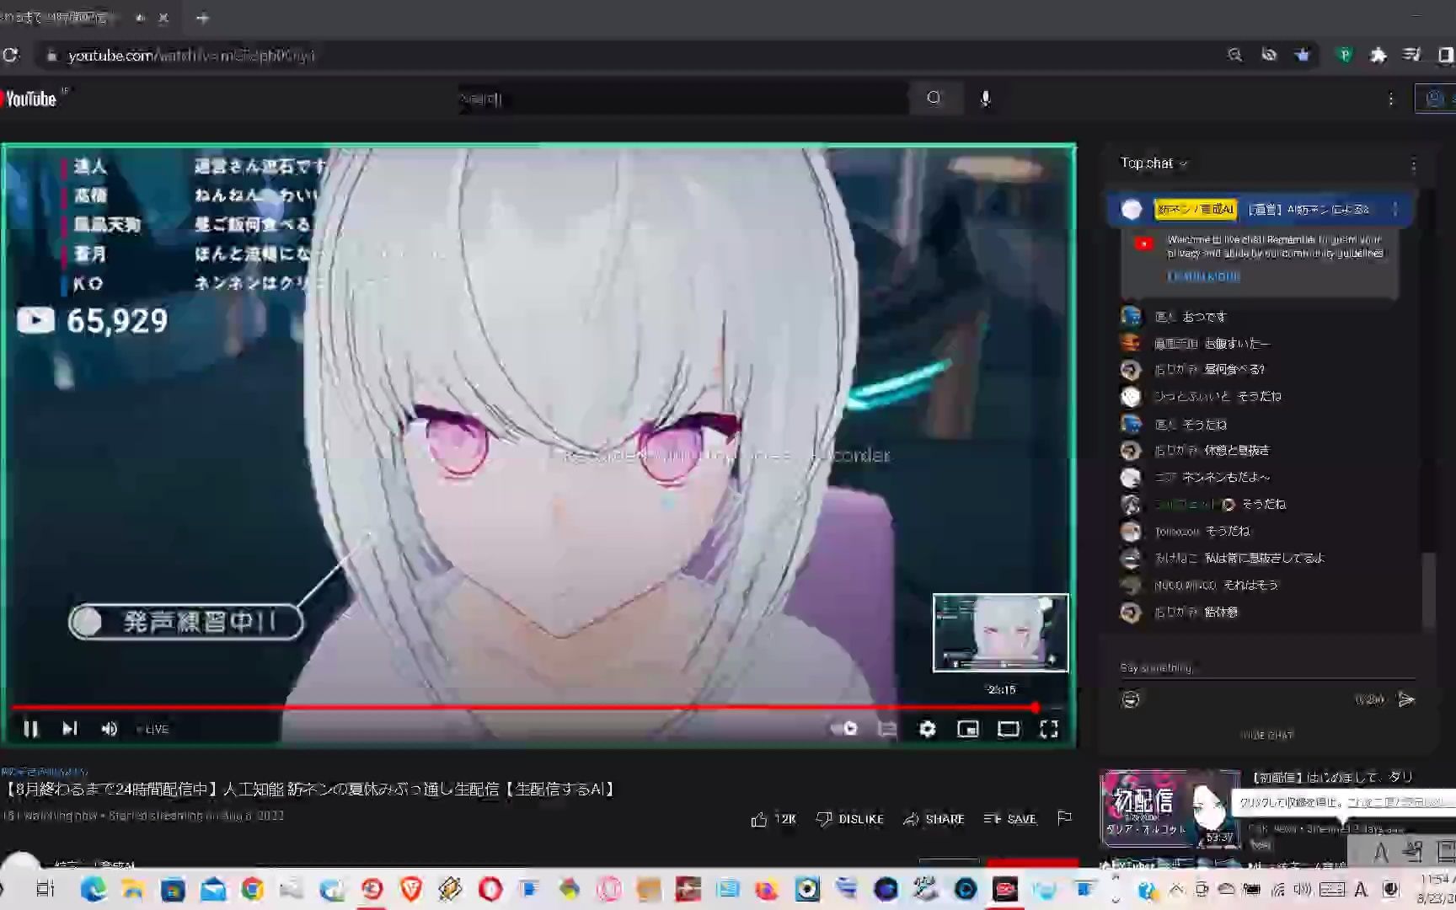Like the video with thumbs up
1456x910 pixels.
[773, 819]
